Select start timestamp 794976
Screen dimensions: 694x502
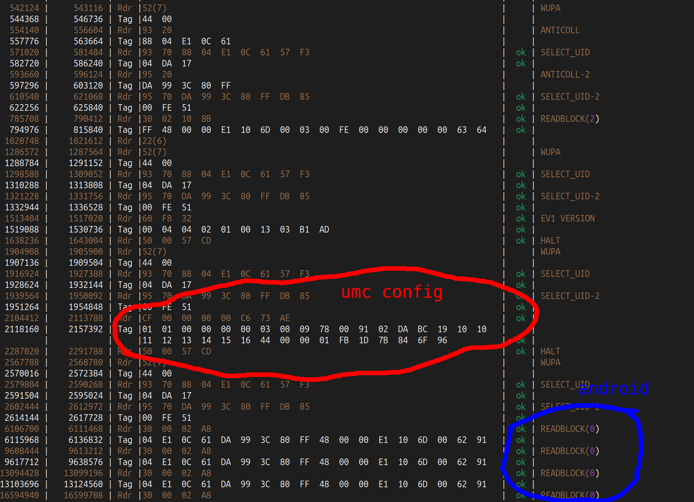pos(24,130)
